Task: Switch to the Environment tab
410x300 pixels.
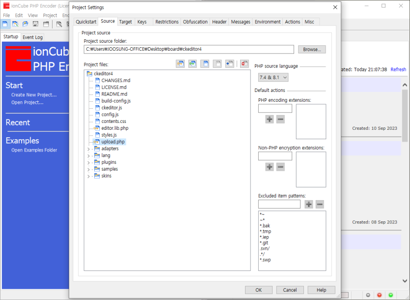Action: 268,22
